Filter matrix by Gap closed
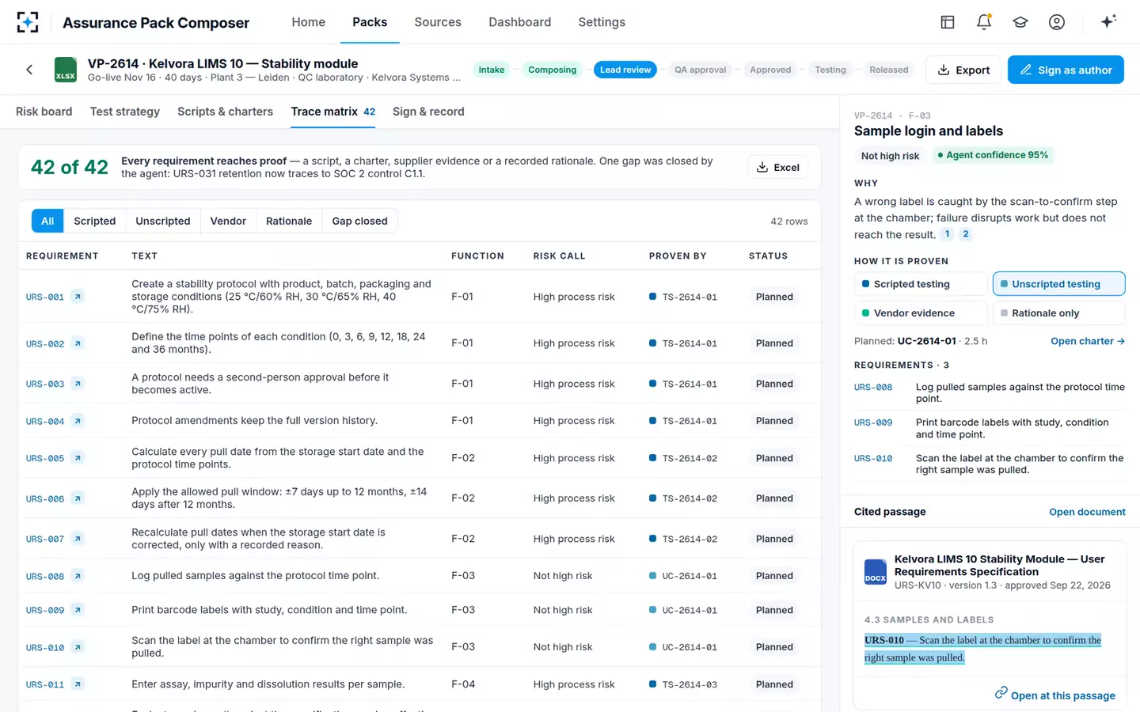Image resolution: width=1140 pixels, height=712 pixels. click(x=359, y=221)
